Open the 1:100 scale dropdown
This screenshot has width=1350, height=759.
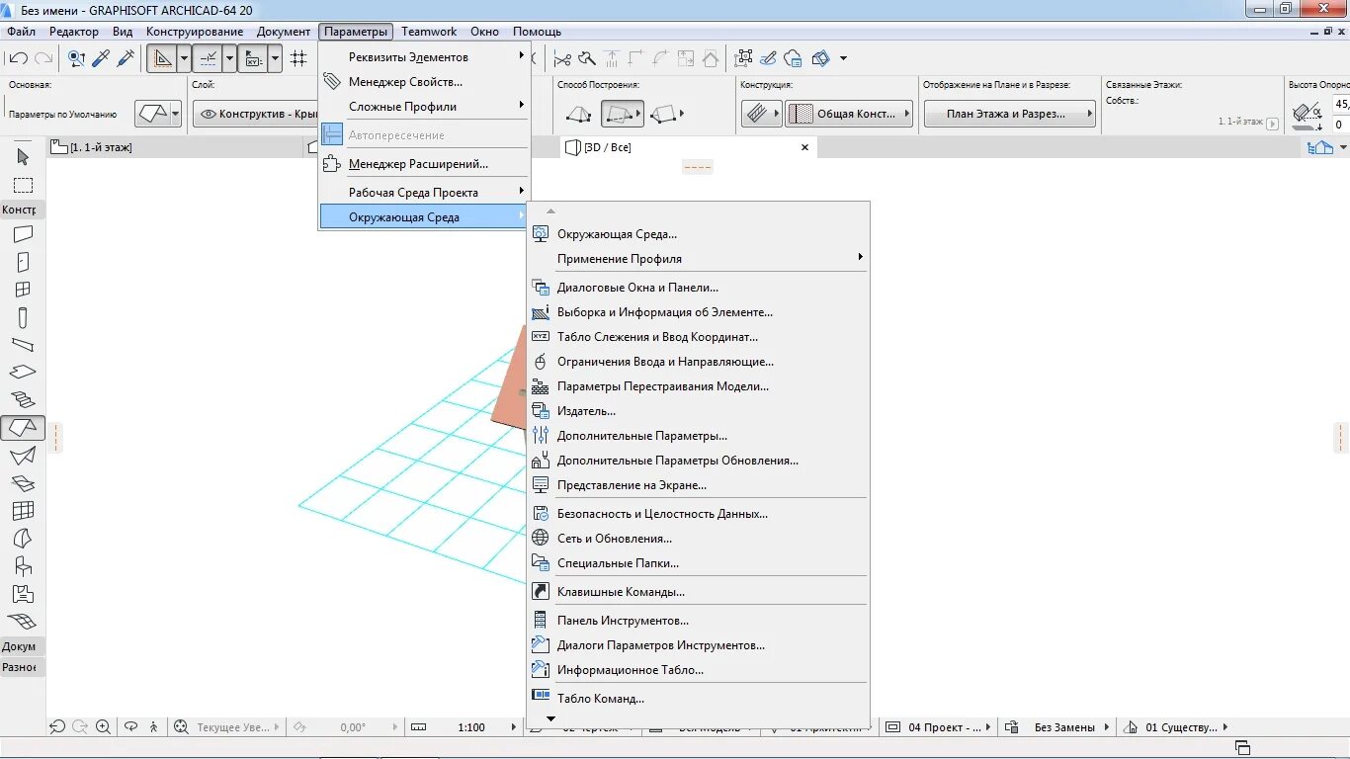pyautogui.click(x=470, y=727)
